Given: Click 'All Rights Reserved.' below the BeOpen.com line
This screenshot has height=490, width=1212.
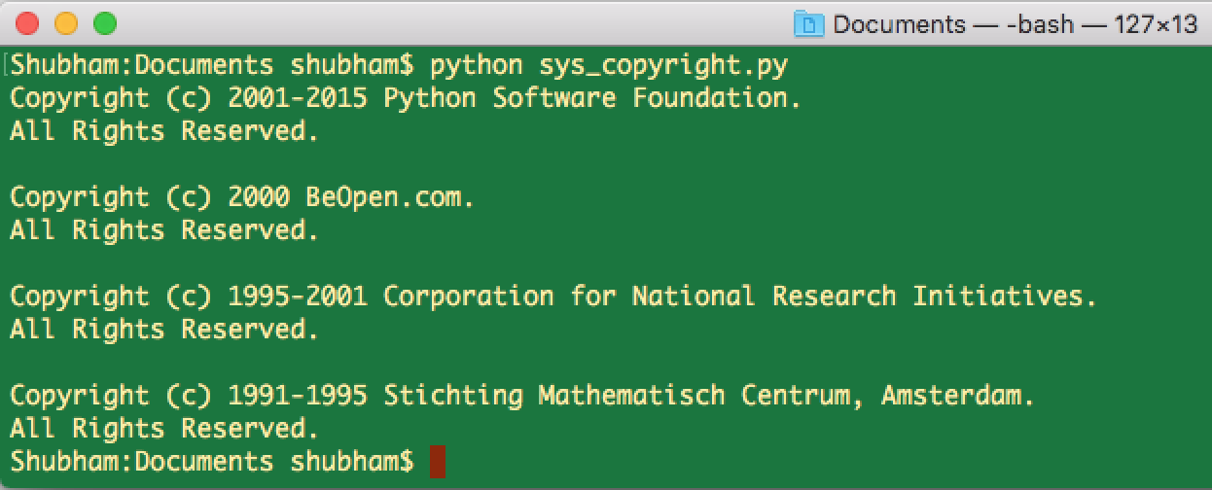Looking at the screenshot, I should (164, 230).
